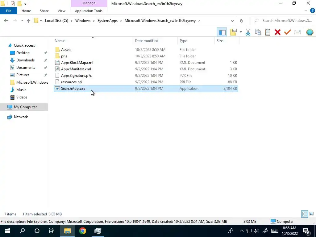Viewport: 316px width, 237px height.
Task: Open taskbar search magnifier
Action: [x=22, y=231]
